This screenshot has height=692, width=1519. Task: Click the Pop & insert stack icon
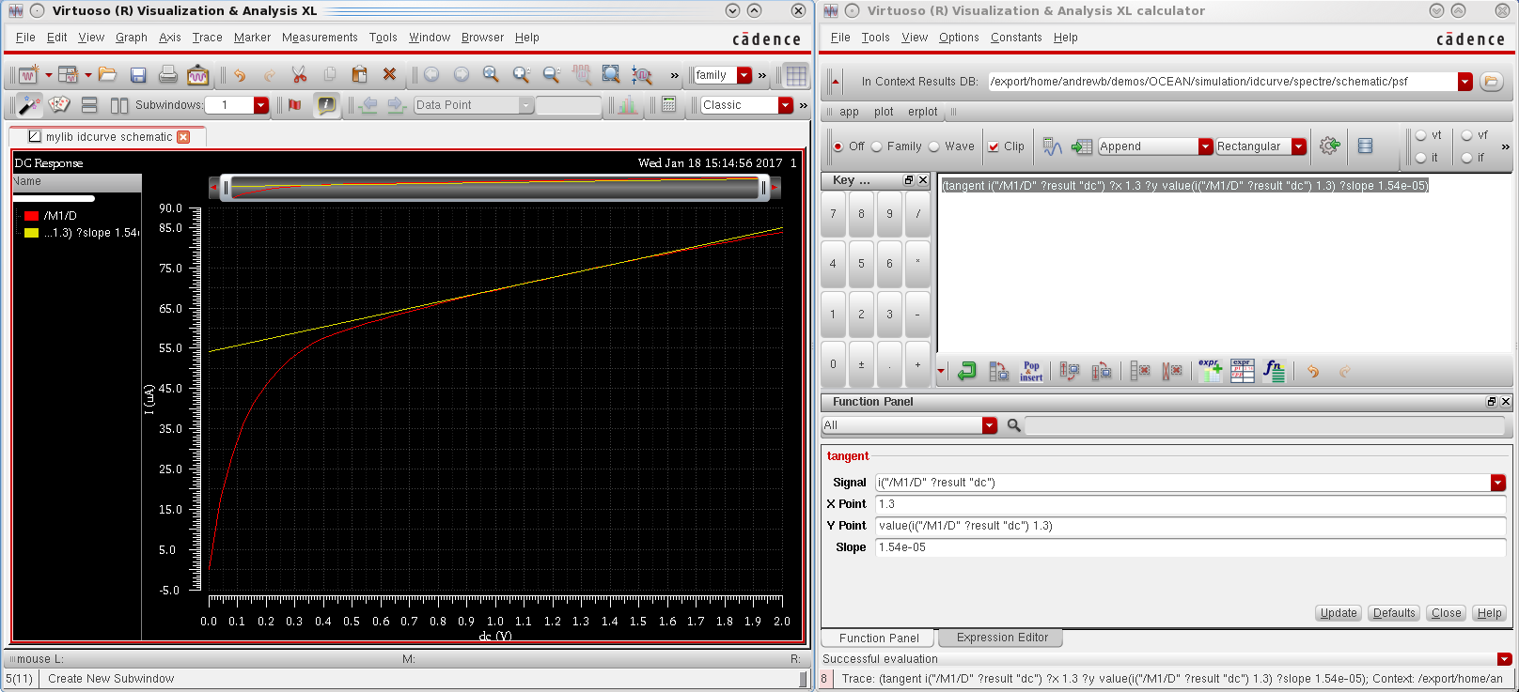coord(1031,371)
